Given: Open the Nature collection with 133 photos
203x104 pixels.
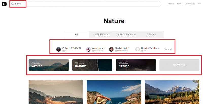Looking at the screenshot, I should click(136, 65).
